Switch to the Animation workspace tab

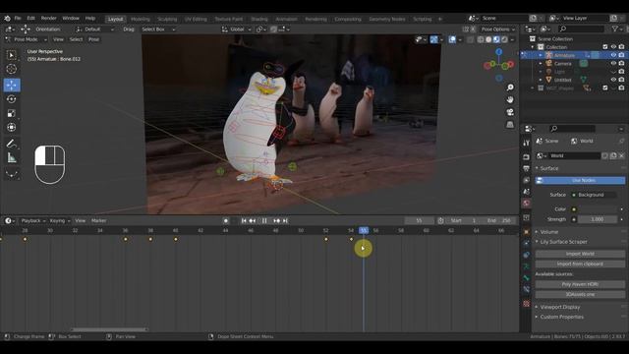pos(286,19)
